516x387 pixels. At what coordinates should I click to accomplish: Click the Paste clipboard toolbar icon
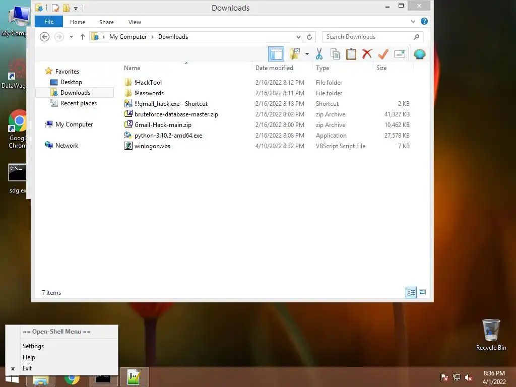(x=351, y=54)
